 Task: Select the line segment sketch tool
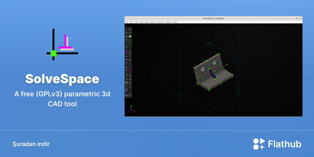coord(126,29)
